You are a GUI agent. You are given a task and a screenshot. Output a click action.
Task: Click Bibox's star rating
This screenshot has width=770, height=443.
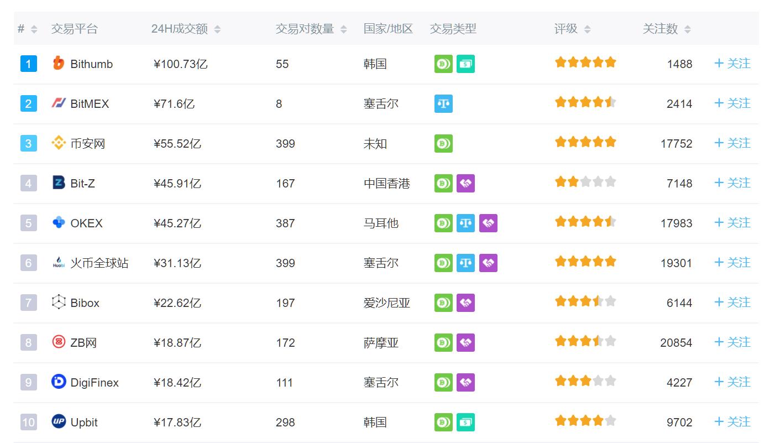click(x=585, y=301)
